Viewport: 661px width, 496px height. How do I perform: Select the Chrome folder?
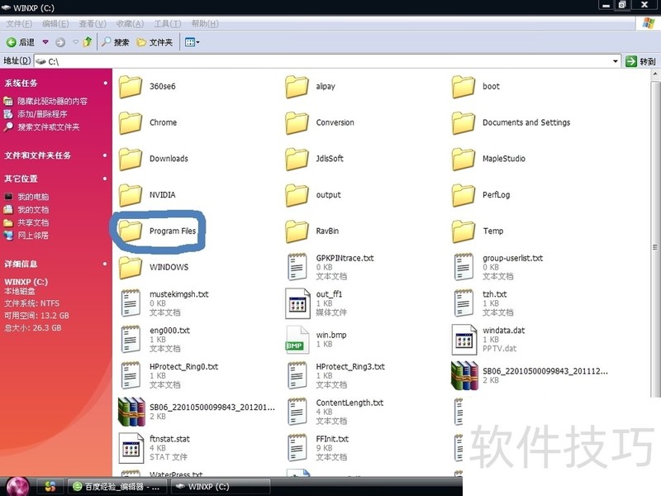click(x=148, y=122)
